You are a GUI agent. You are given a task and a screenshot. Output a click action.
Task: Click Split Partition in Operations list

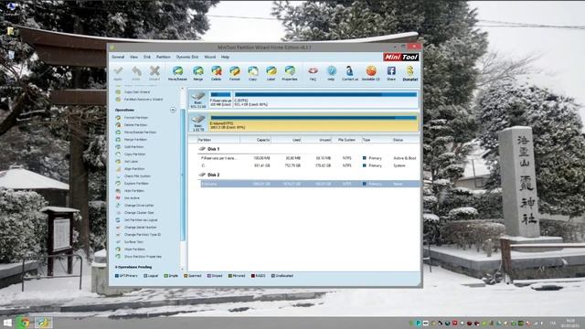tap(133, 147)
